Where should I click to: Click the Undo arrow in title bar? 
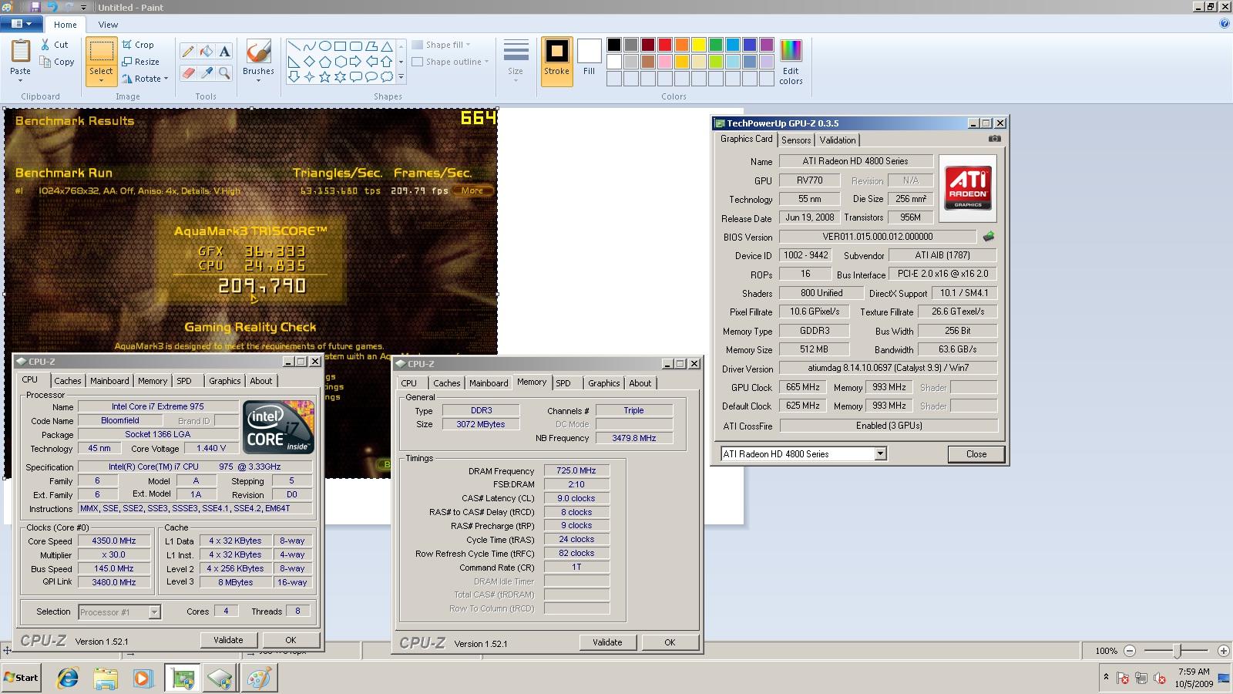[x=52, y=7]
